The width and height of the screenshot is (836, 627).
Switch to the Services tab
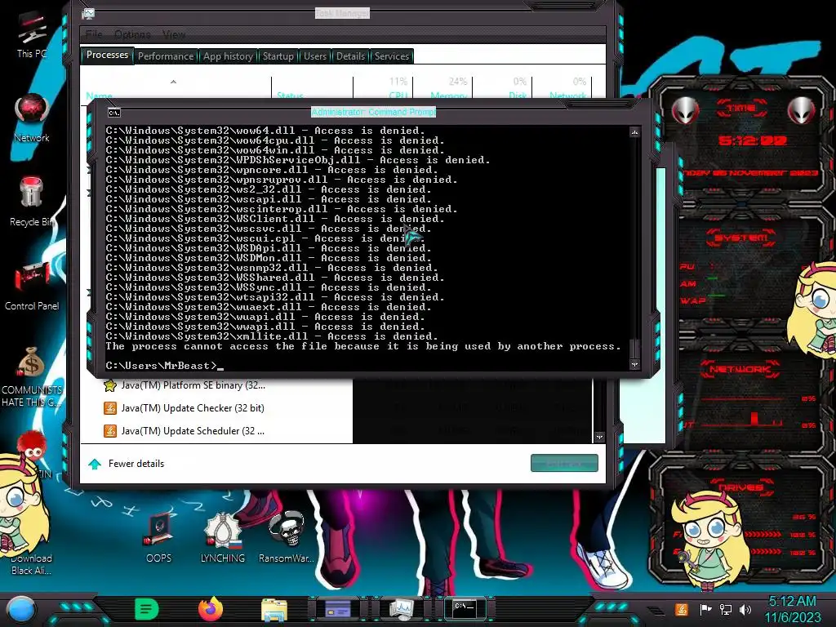(391, 56)
